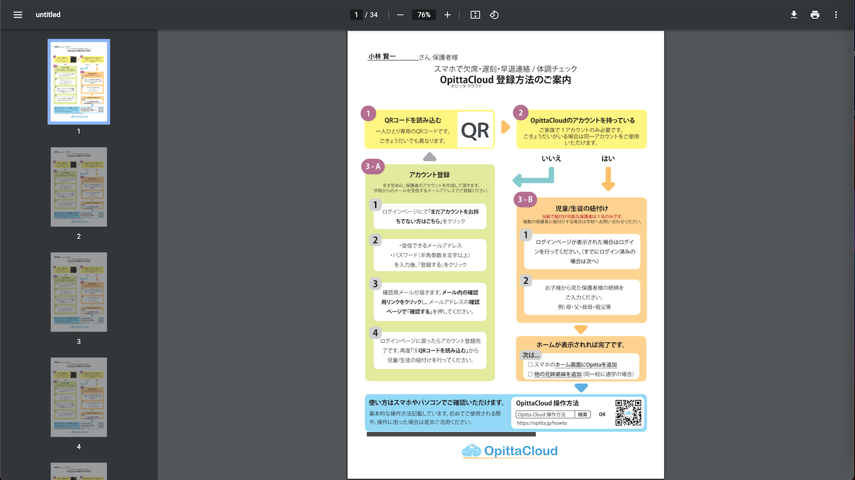Click the 'アカウント登録' section heading
Viewport: 855px width, 480px height.
coord(429,175)
